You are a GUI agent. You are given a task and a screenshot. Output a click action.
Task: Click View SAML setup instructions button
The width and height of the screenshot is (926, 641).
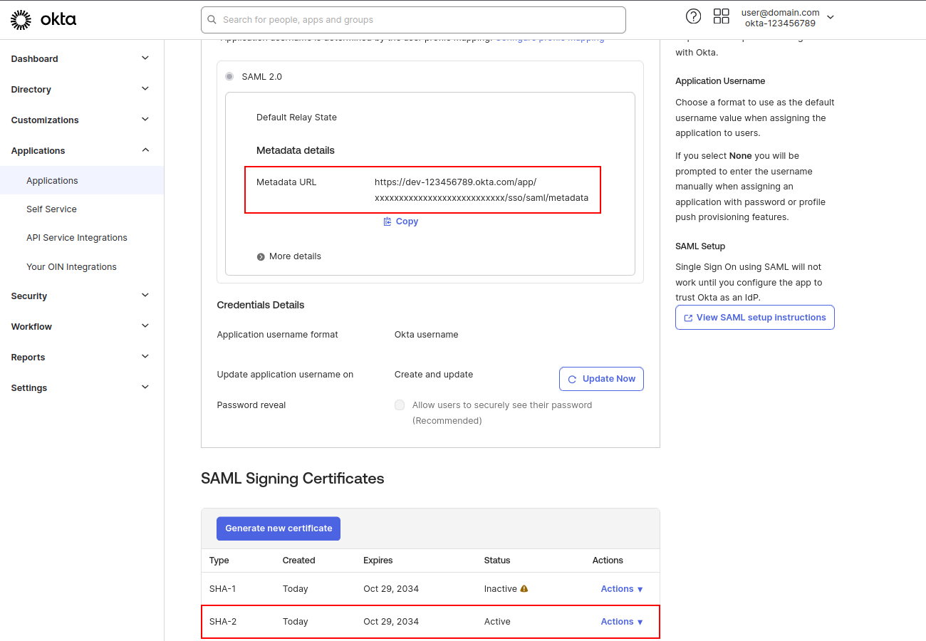(755, 318)
